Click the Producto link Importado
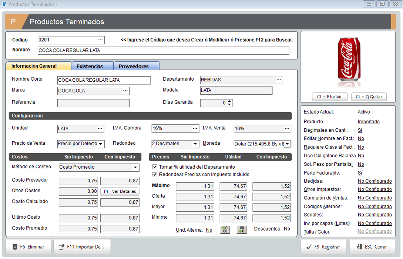The height and width of the screenshot is (259, 403). [369, 121]
